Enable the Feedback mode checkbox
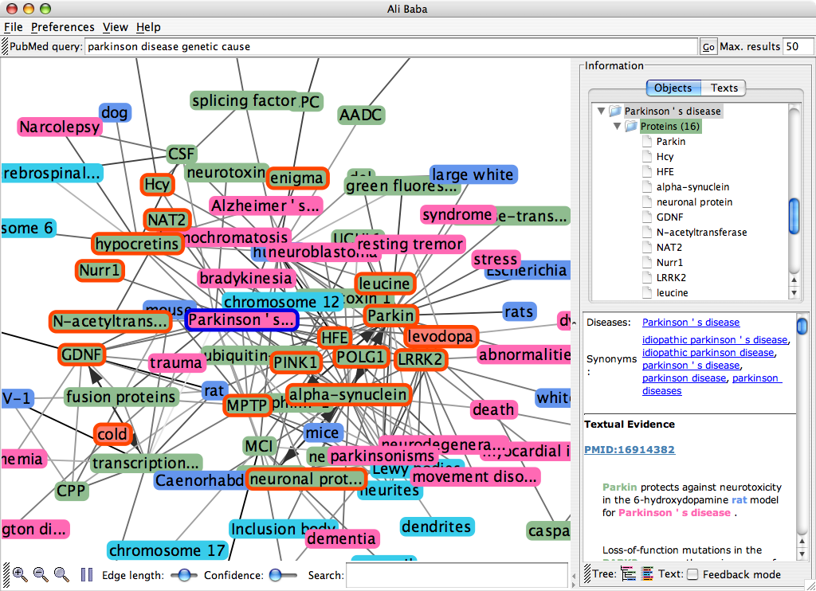Screen dimensions: 816x591 point(693,574)
